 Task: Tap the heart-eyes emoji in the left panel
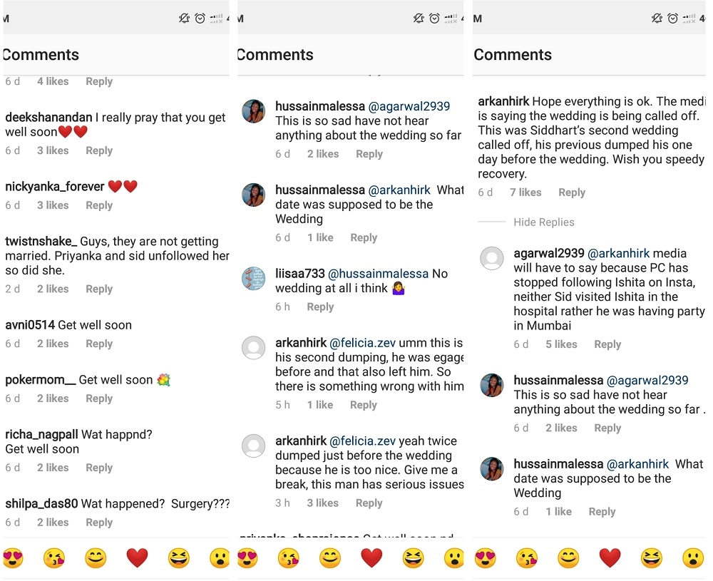tap(13, 557)
